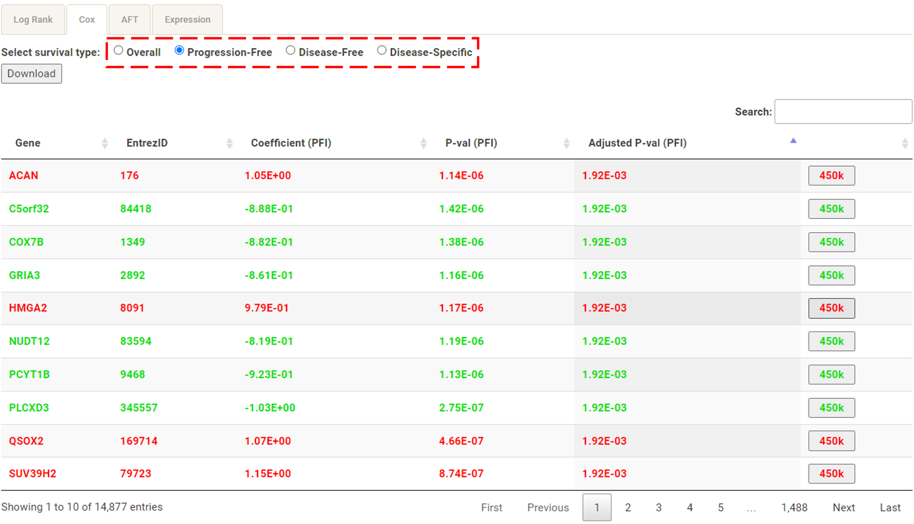The height and width of the screenshot is (524, 914).
Task: Select Disease-Free survival radio
Action: click(x=291, y=51)
